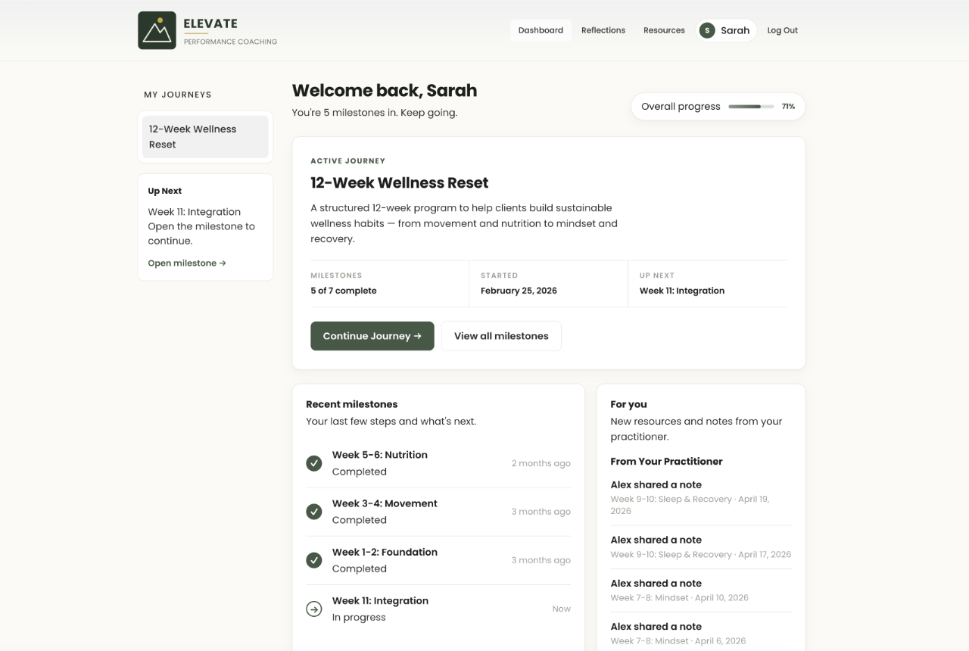Click 'From Your Practitioner' heading
The height and width of the screenshot is (651, 969).
[667, 461]
